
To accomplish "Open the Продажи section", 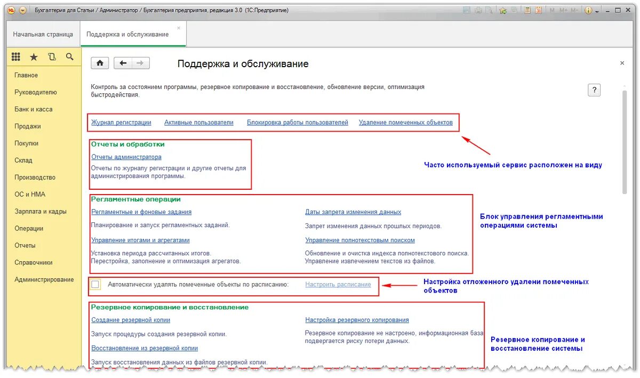I will tap(28, 126).
